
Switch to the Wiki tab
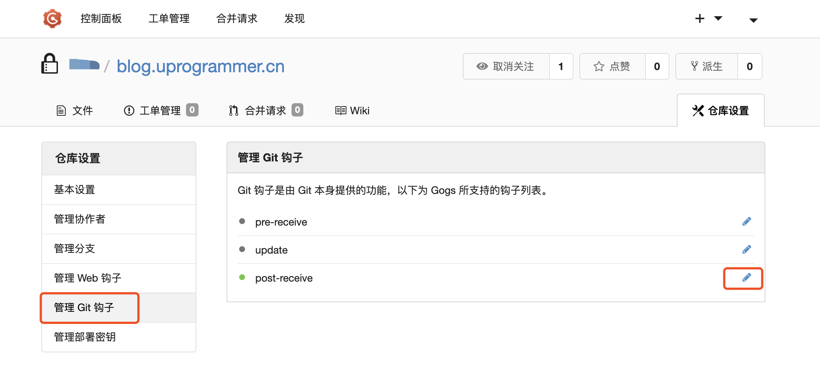(x=352, y=111)
